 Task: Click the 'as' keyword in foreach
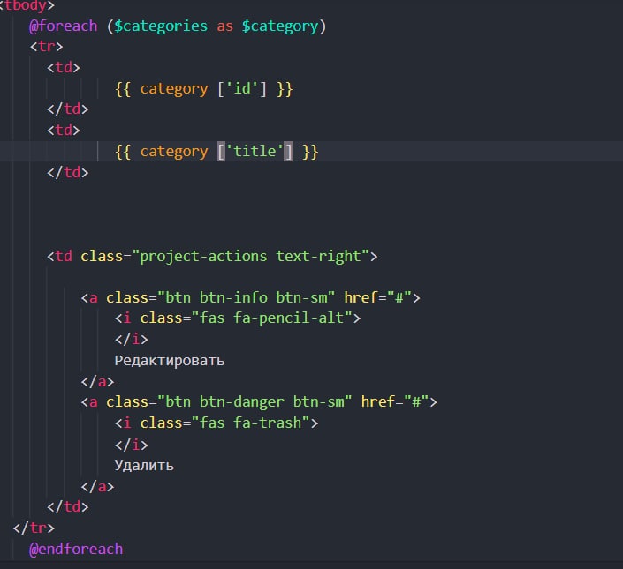[x=224, y=26]
